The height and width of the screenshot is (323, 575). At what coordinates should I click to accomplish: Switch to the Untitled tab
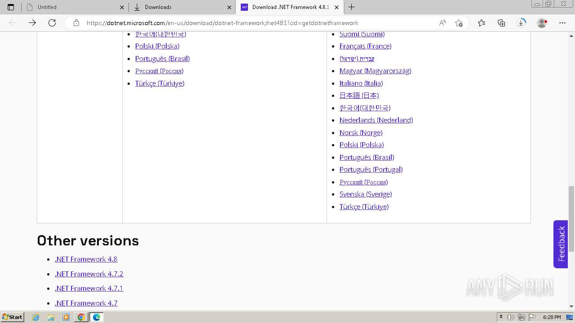pos(75,7)
